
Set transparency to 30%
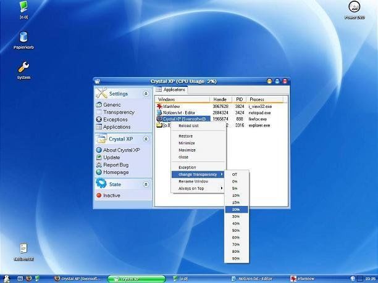(x=237, y=216)
